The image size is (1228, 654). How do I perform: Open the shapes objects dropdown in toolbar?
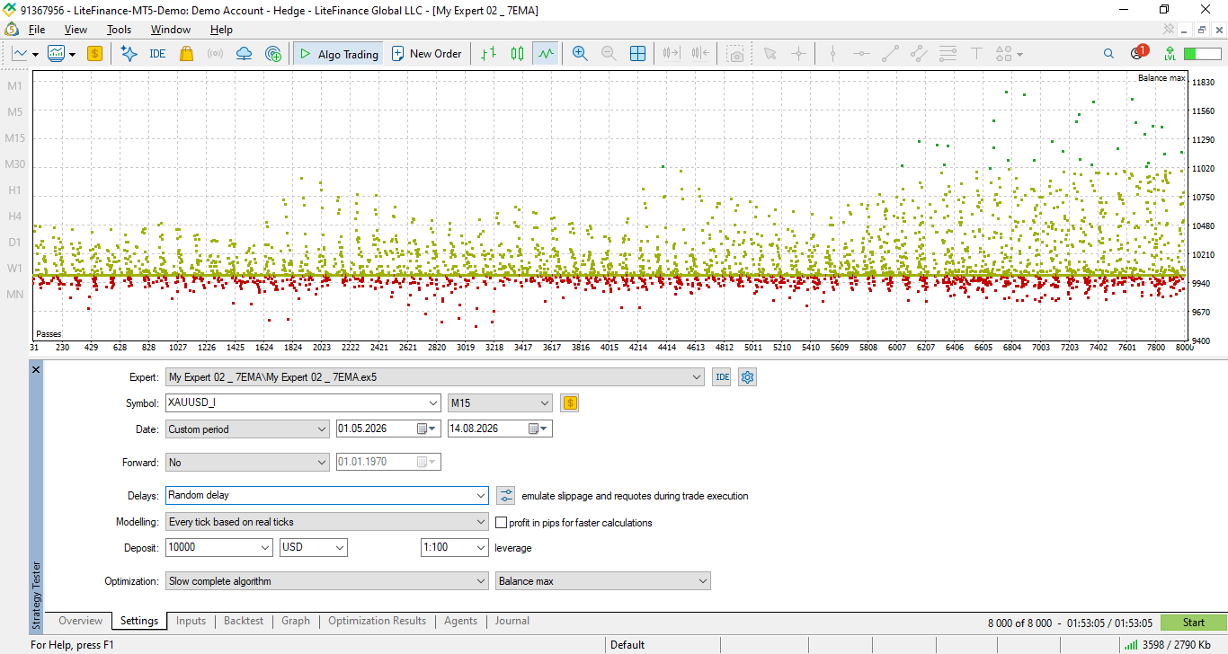(x=1010, y=54)
